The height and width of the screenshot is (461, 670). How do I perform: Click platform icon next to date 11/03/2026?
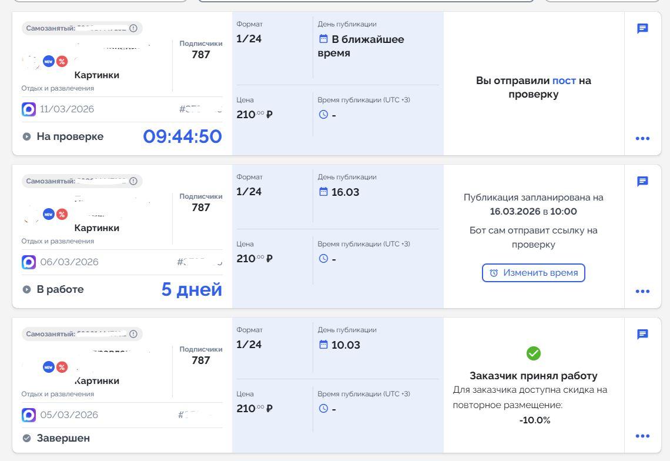(x=29, y=109)
